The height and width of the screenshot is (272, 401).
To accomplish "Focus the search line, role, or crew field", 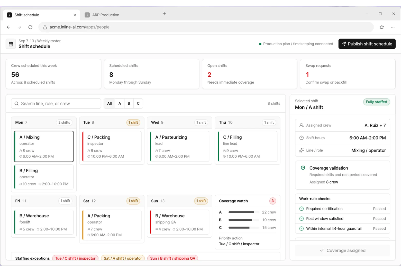I will [56, 103].
